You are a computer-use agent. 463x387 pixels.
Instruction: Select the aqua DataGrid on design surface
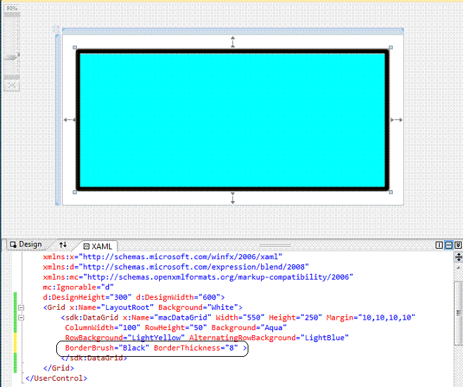pyautogui.click(x=233, y=119)
